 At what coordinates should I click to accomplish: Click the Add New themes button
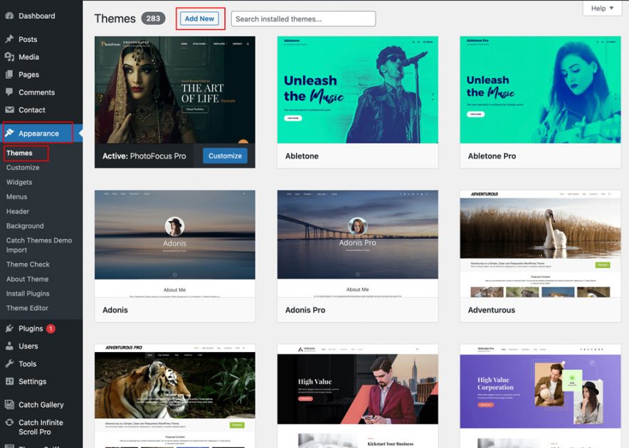coord(199,19)
